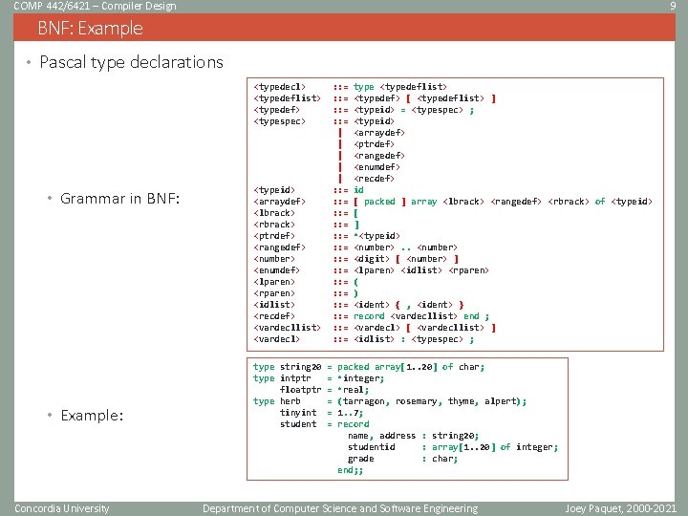Click the <recdef> alternative under typespec
The height and width of the screenshot is (516, 688).
pyautogui.click(x=375, y=178)
